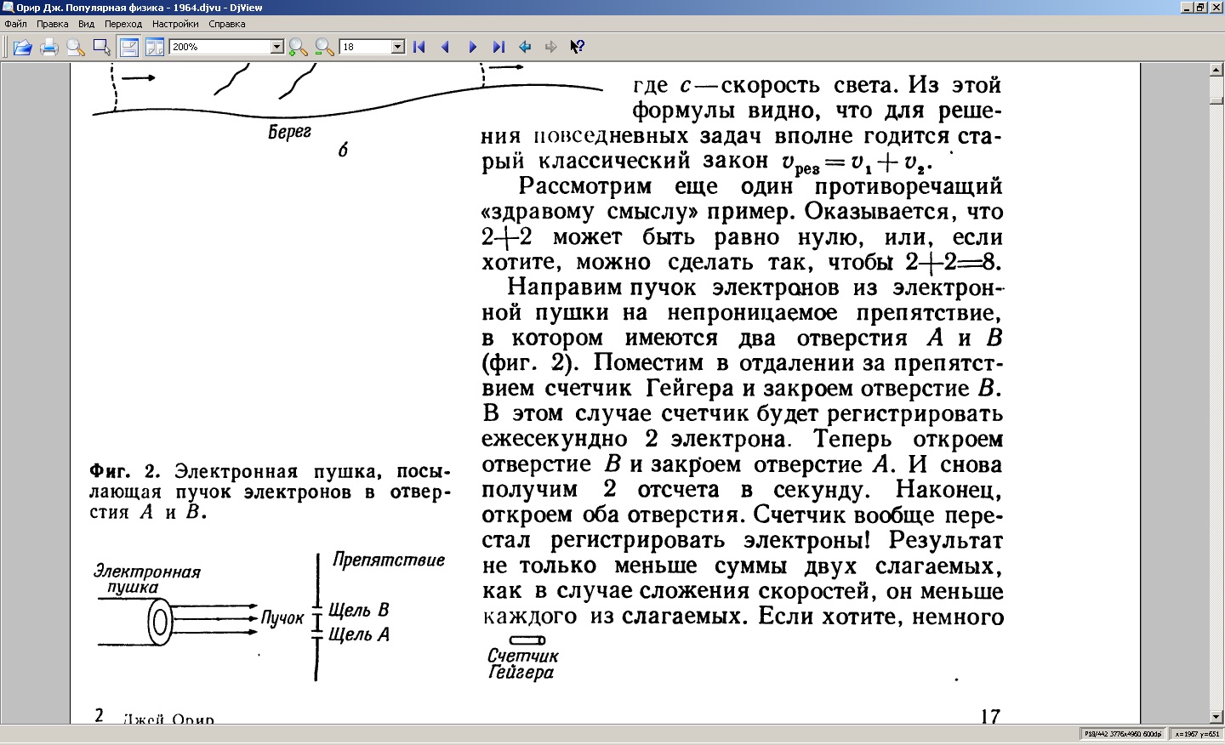Go to the next page

pos(473,48)
